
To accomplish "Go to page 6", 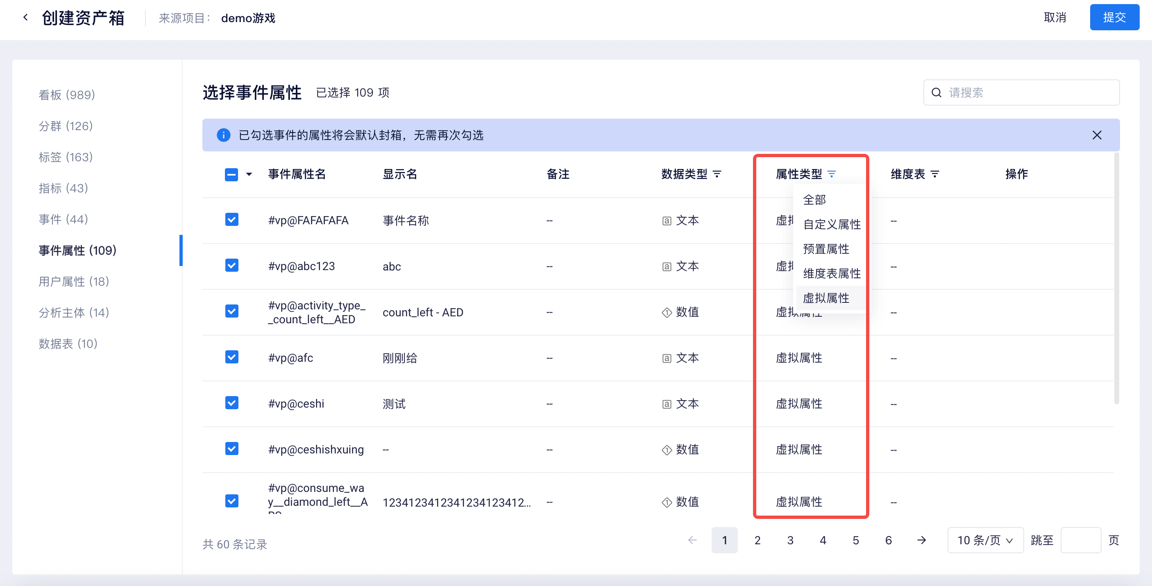I will [889, 540].
